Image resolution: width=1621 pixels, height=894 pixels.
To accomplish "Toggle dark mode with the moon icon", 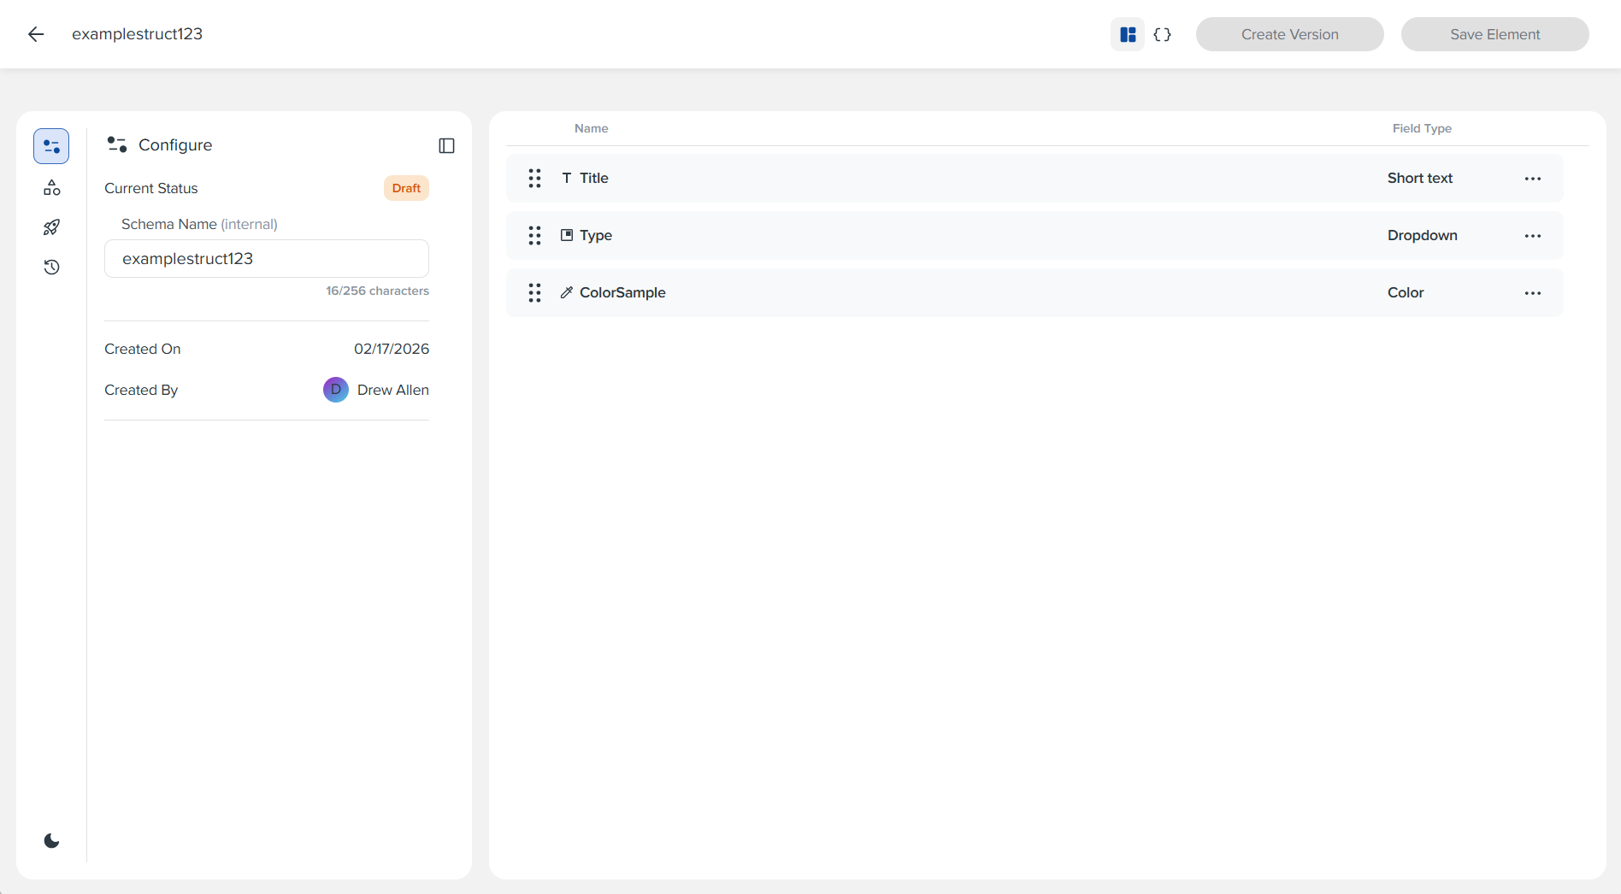I will tap(51, 841).
